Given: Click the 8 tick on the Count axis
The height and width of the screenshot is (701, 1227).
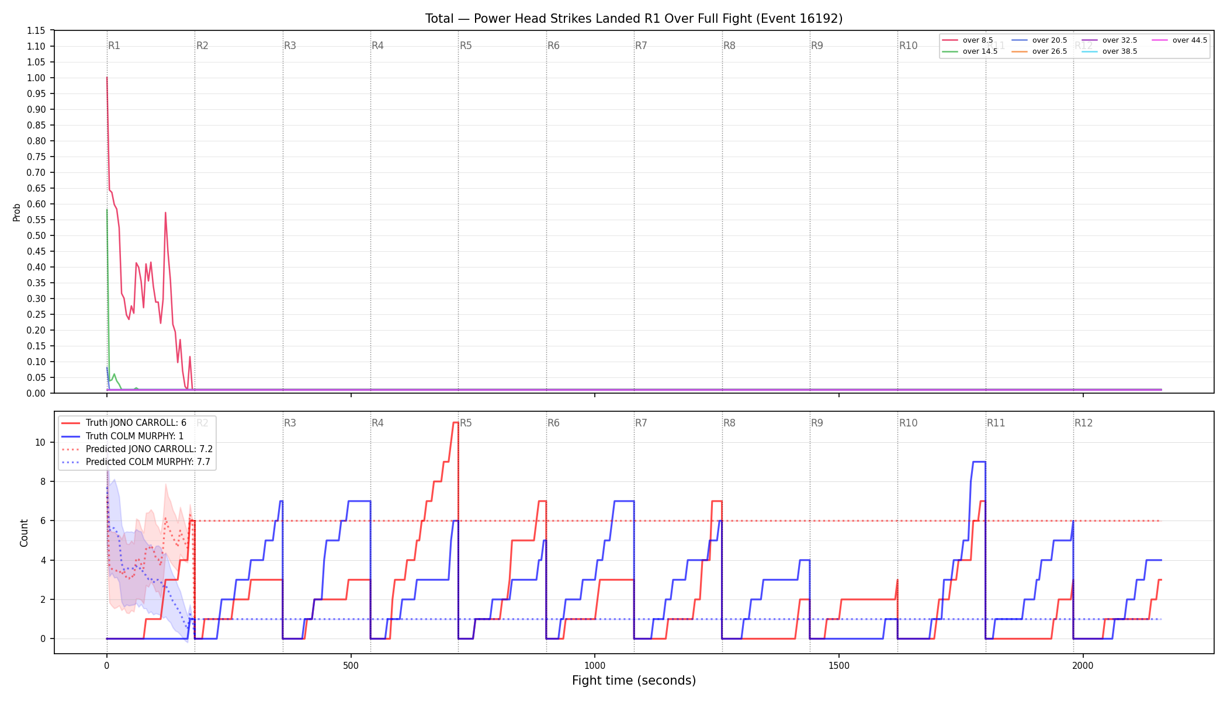Looking at the screenshot, I should pos(43,482).
